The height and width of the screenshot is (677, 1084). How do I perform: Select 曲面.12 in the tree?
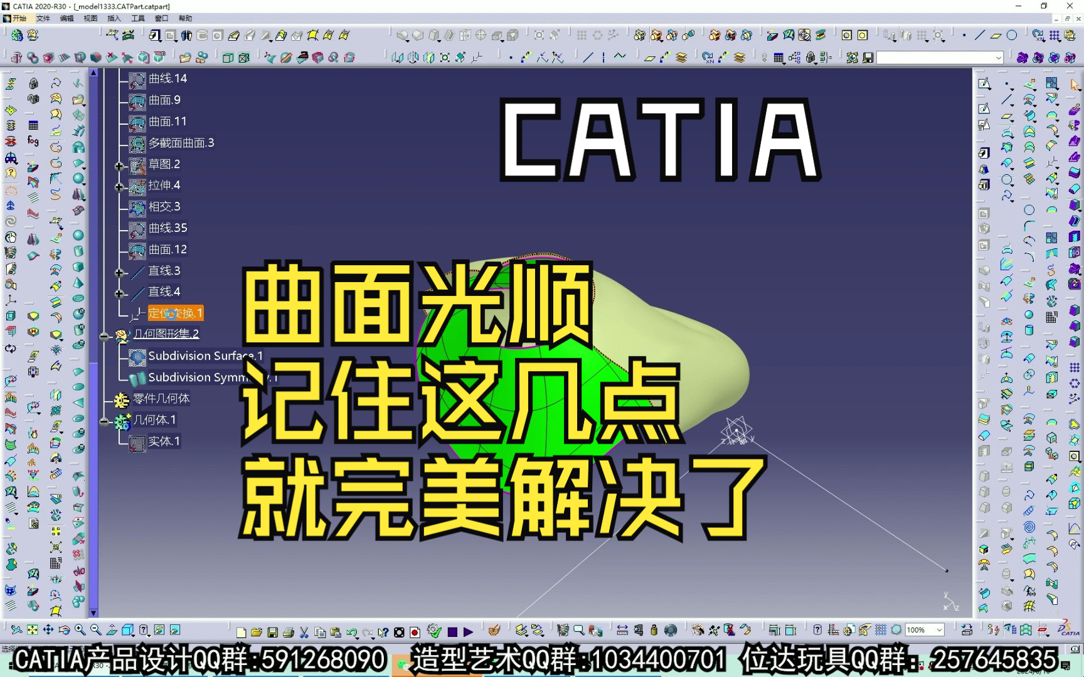click(x=167, y=249)
